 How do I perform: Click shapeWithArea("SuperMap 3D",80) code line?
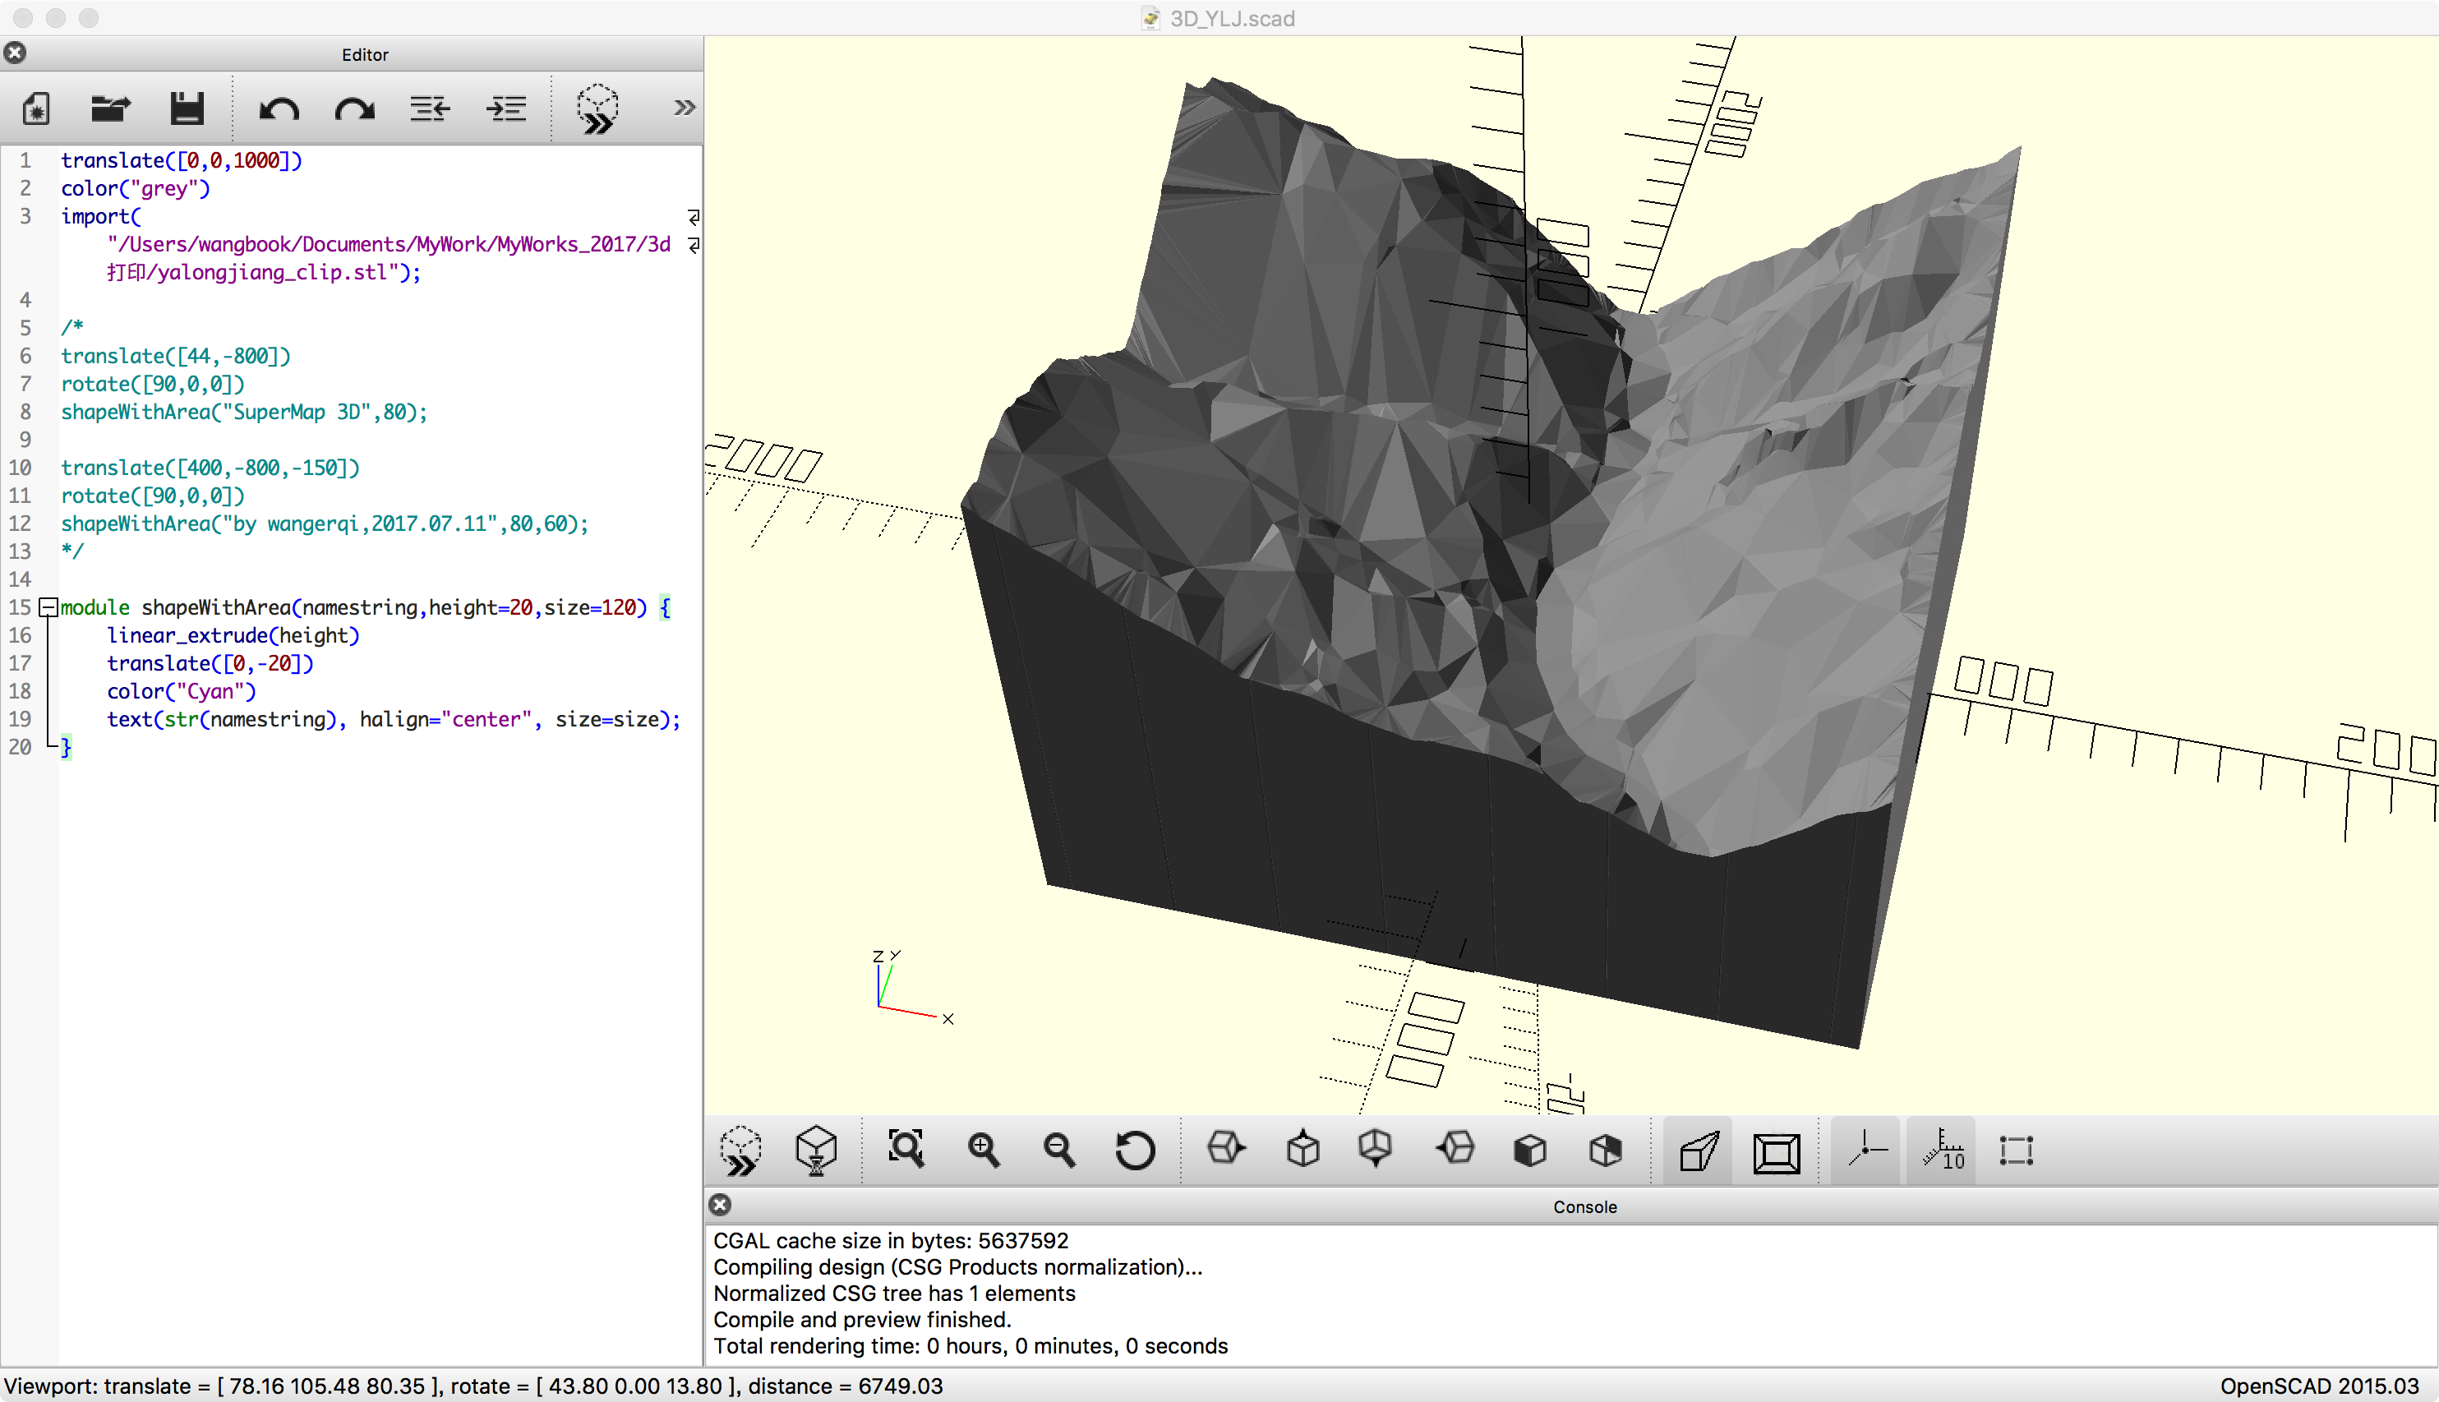245,412
